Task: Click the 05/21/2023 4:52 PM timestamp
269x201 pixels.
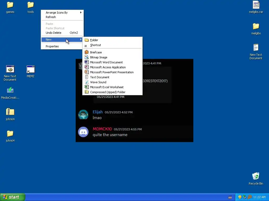Action: 119,112
